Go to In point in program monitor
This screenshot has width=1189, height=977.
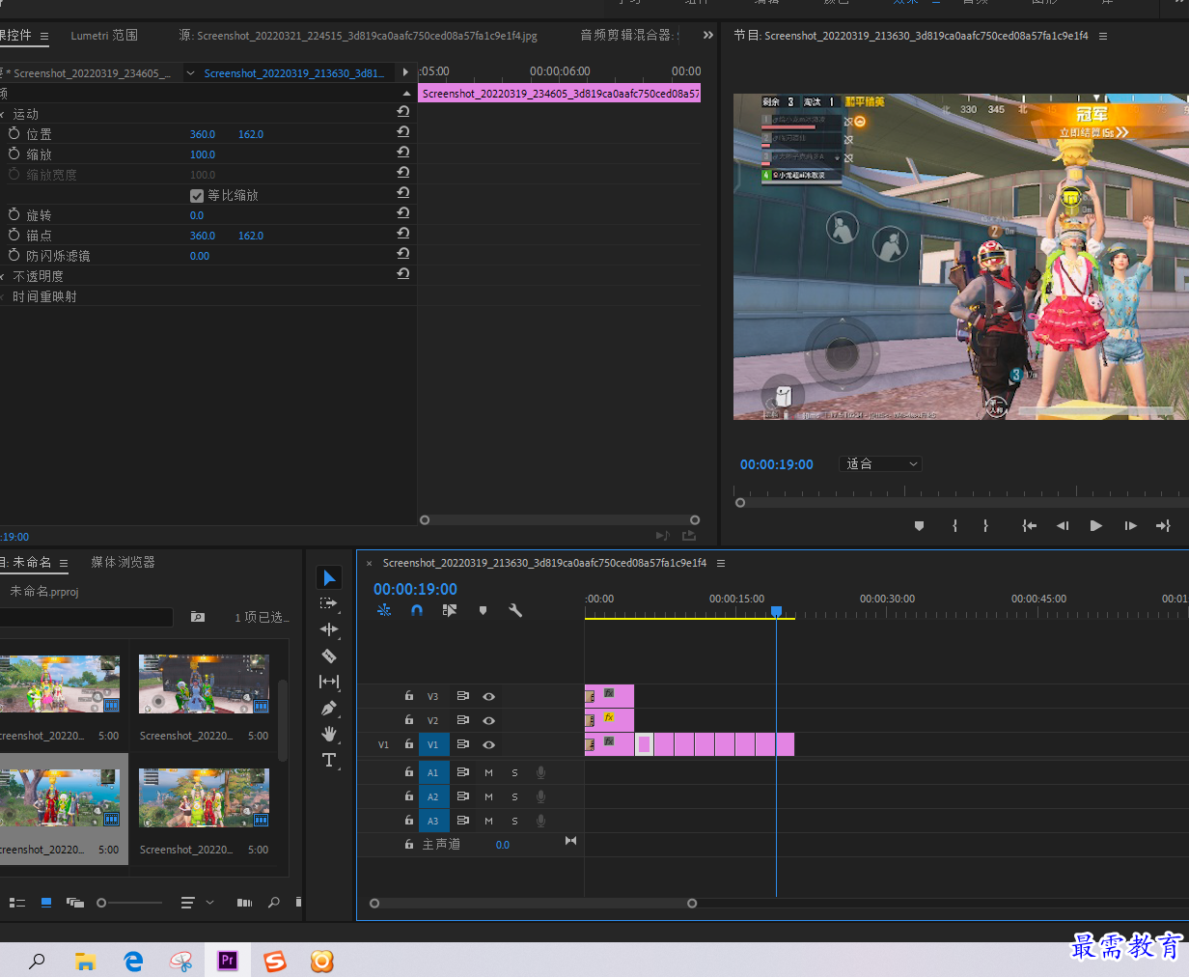coord(1030,526)
